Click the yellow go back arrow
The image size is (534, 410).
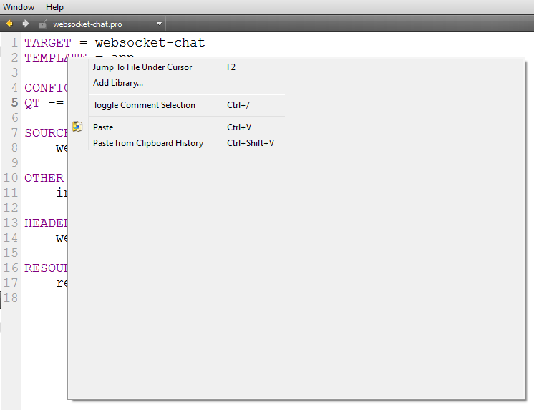[x=9, y=24]
